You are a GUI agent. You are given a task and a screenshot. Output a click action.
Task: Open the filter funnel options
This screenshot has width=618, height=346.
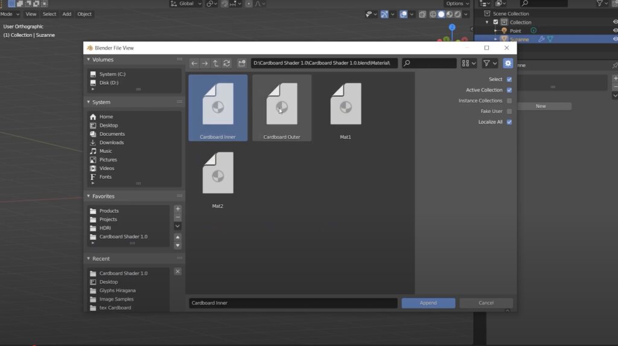[490, 63]
